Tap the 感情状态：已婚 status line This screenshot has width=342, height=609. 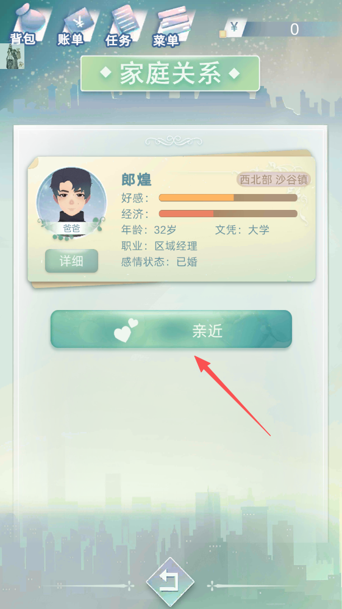click(x=160, y=262)
